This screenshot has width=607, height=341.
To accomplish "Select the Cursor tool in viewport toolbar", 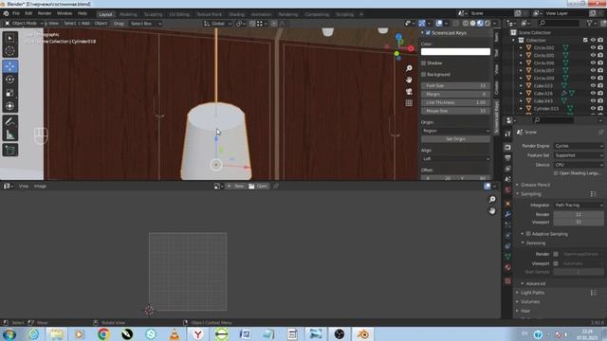I will pos(10,51).
